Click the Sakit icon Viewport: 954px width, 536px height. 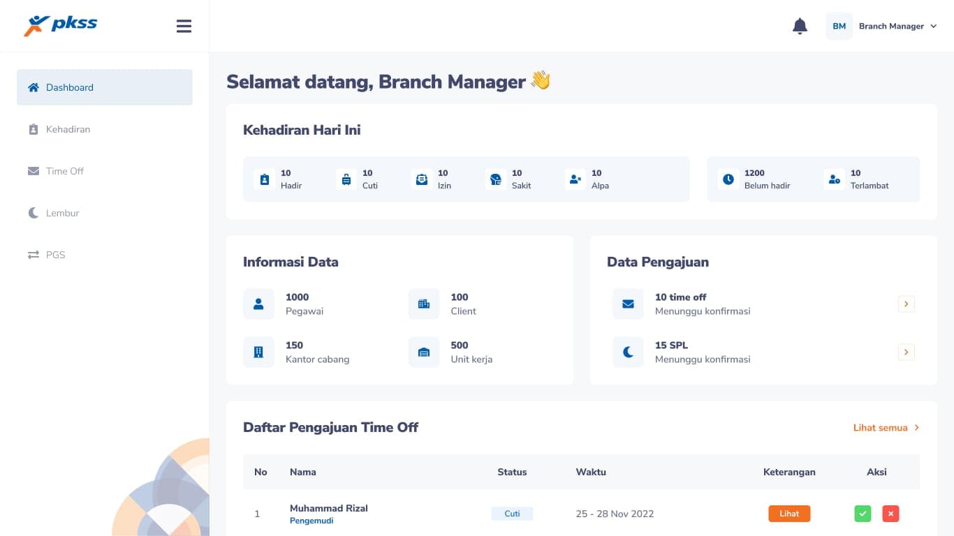click(496, 179)
